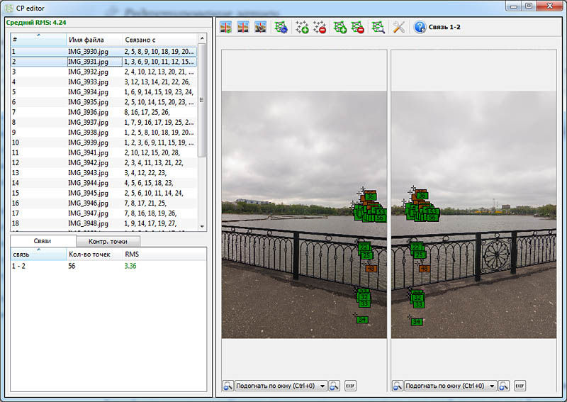Image resolution: width=567 pixels, height=402 pixels.
Task: Select row IMG_3936.jpg
Action: click(104, 112)
